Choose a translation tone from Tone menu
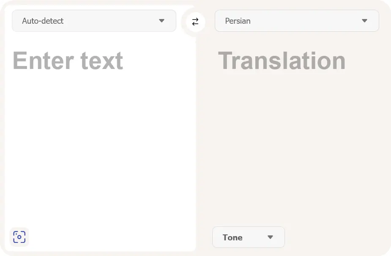The image size is (391, 256). (249, 237)
